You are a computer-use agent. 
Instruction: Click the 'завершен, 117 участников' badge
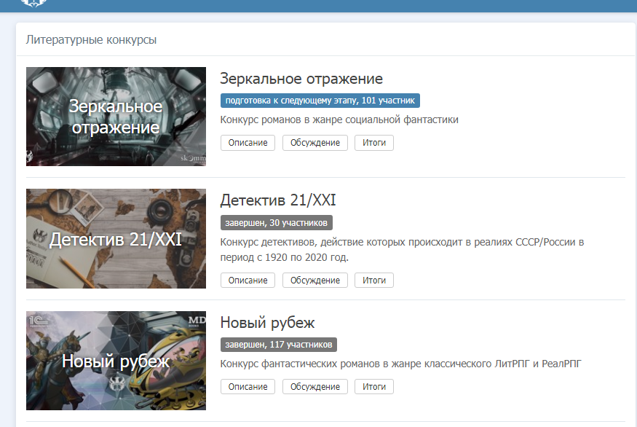(x=279, y=345)
